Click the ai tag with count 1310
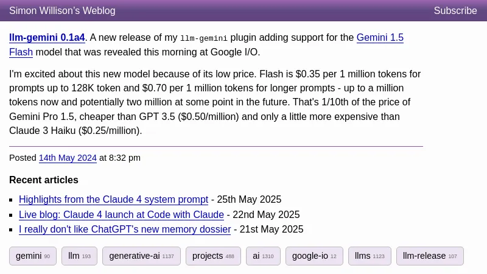The height and width of the screenshot is (274, 487). click(x=263, y=256)
